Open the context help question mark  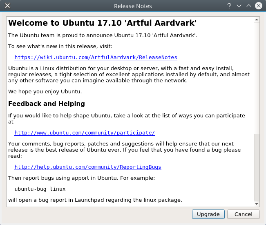(229, 6)
